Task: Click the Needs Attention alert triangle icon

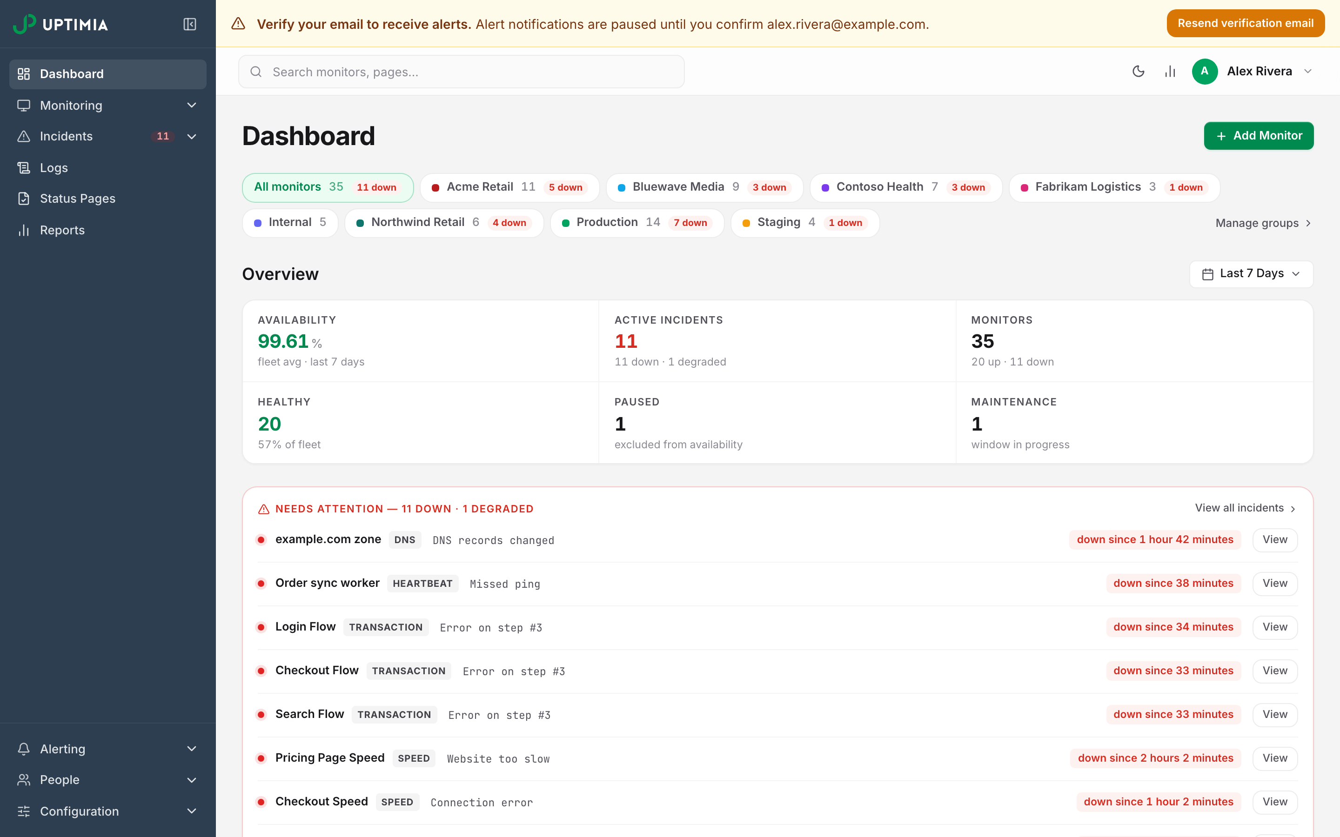Action: [x=263, y=509]
